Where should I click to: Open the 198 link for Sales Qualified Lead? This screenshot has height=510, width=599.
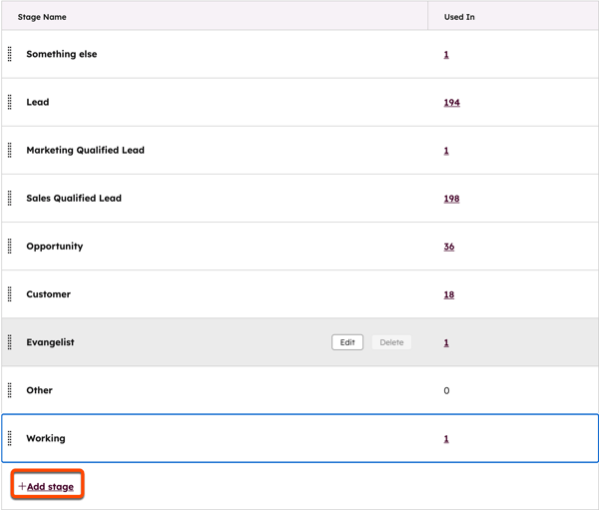451,199
